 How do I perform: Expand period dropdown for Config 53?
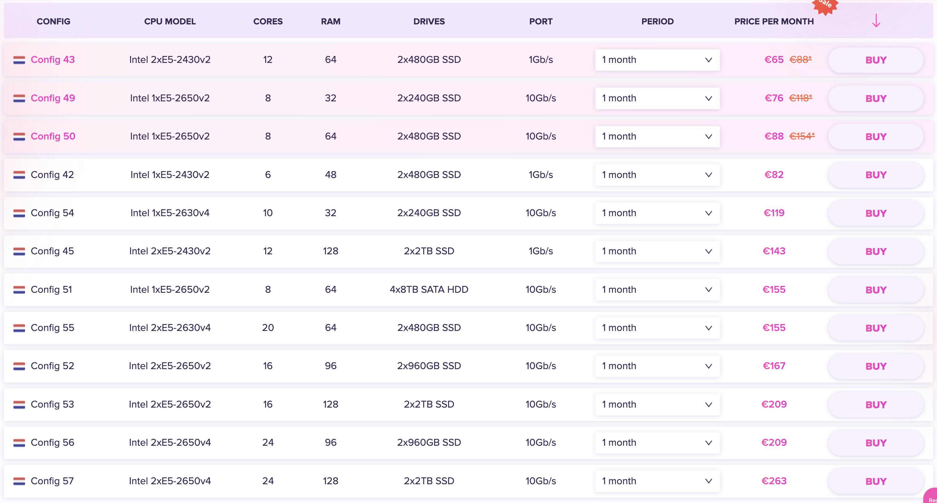tap(657, 404)
